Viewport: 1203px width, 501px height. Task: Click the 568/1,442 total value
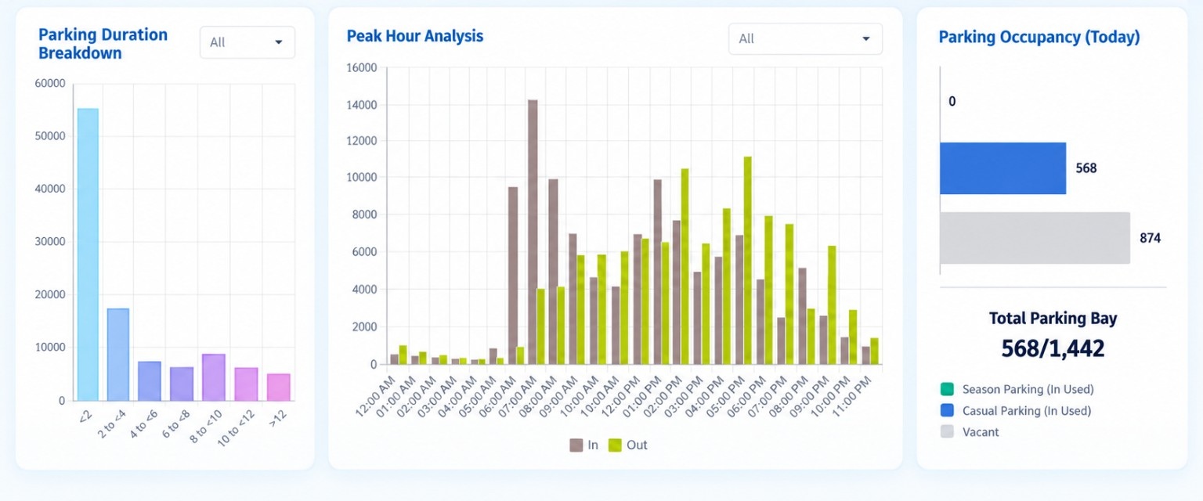tap(1053, 348)
